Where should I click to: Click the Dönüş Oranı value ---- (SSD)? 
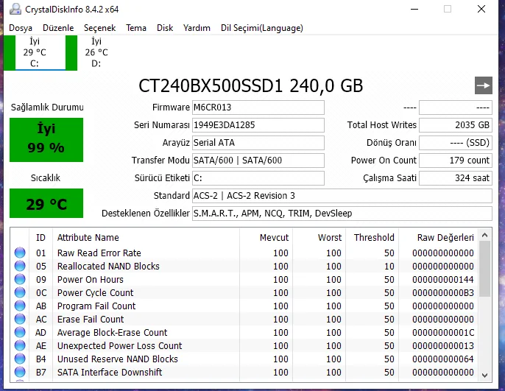pyautogui.click(x=456, y=143)
